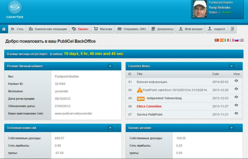Viewport: 248px width, 159px height.
Task: Click registration date 08/10/2012
Action: coord(62,99)
